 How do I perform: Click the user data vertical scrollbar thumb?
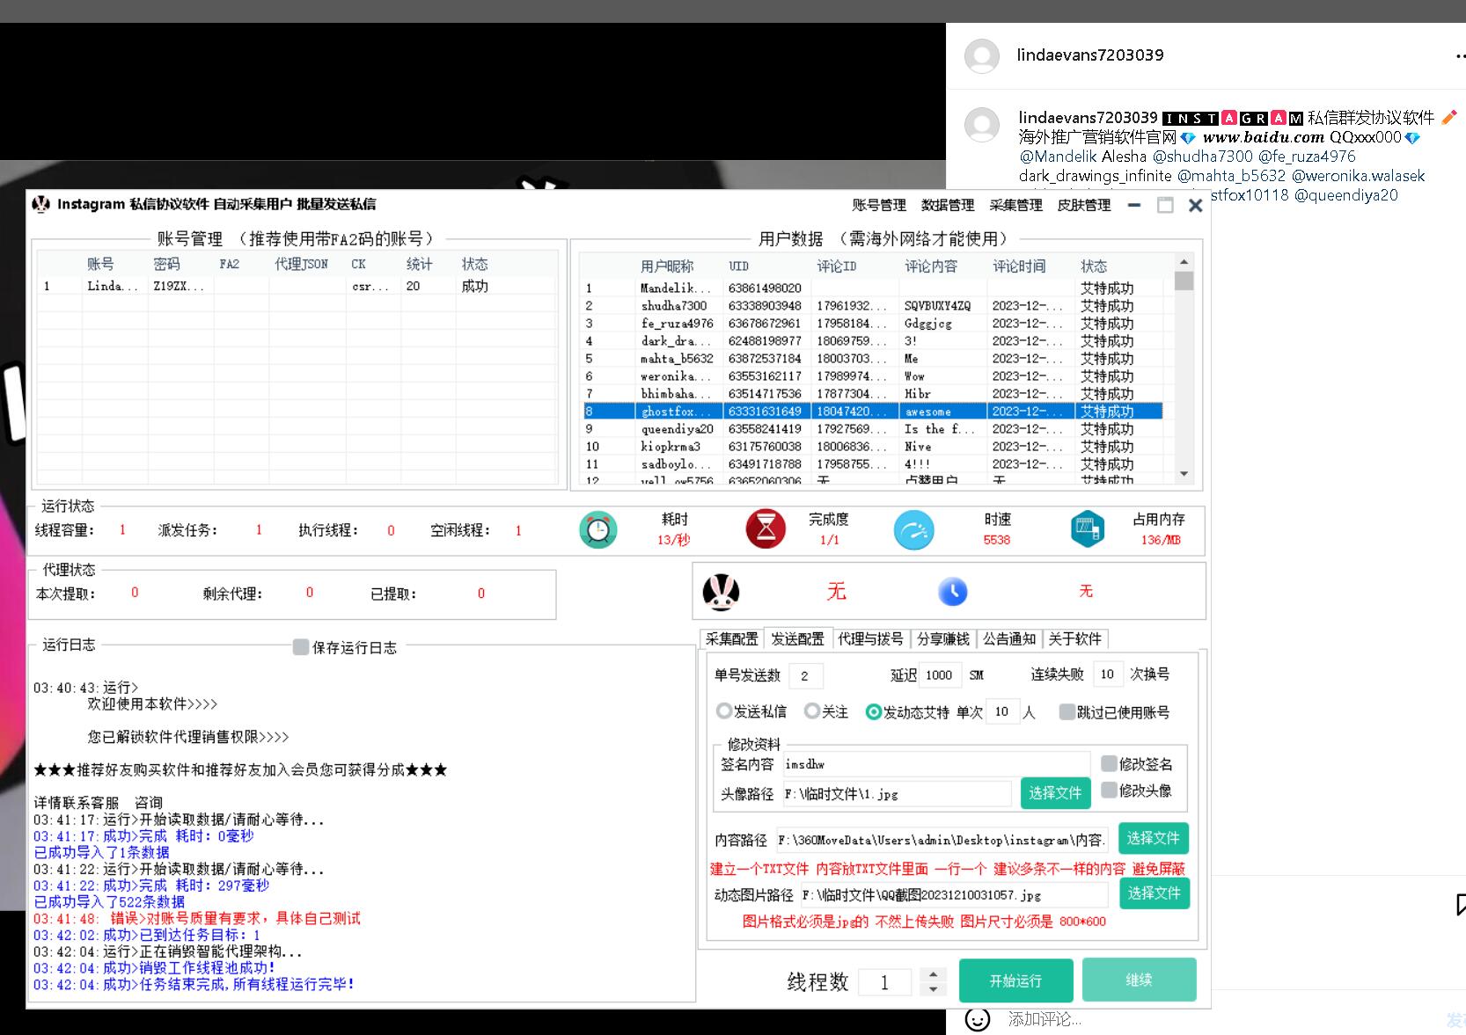[1184, 281]
